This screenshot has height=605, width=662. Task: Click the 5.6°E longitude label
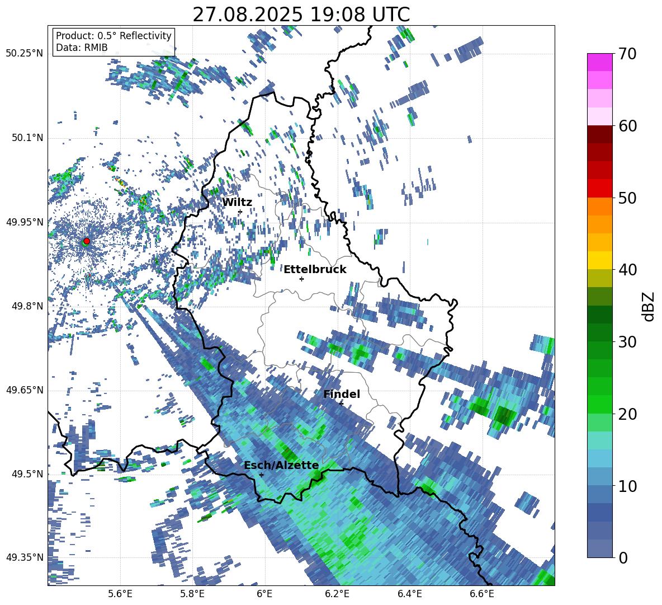[120, 594]
